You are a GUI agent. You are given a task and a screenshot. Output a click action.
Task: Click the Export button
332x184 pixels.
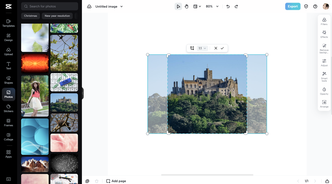tap(293, 6)
